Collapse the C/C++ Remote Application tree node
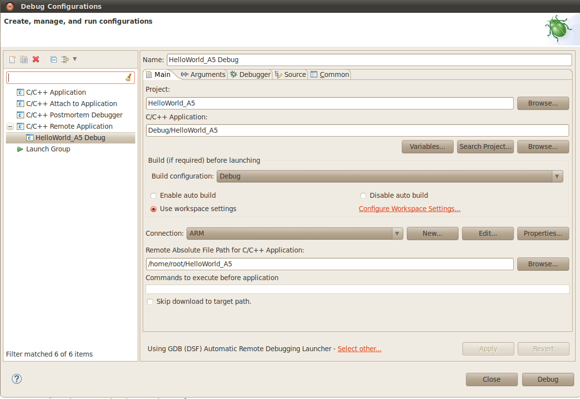 [9, 126]
